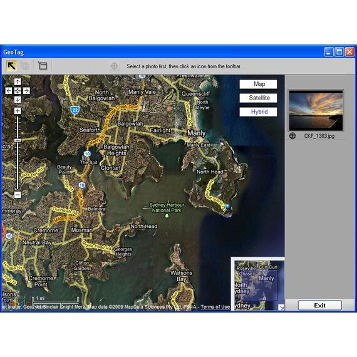This screenshot has width=357, height=357.
Task: Minimize the GeoTag window
Action: (x=329, y=52)
